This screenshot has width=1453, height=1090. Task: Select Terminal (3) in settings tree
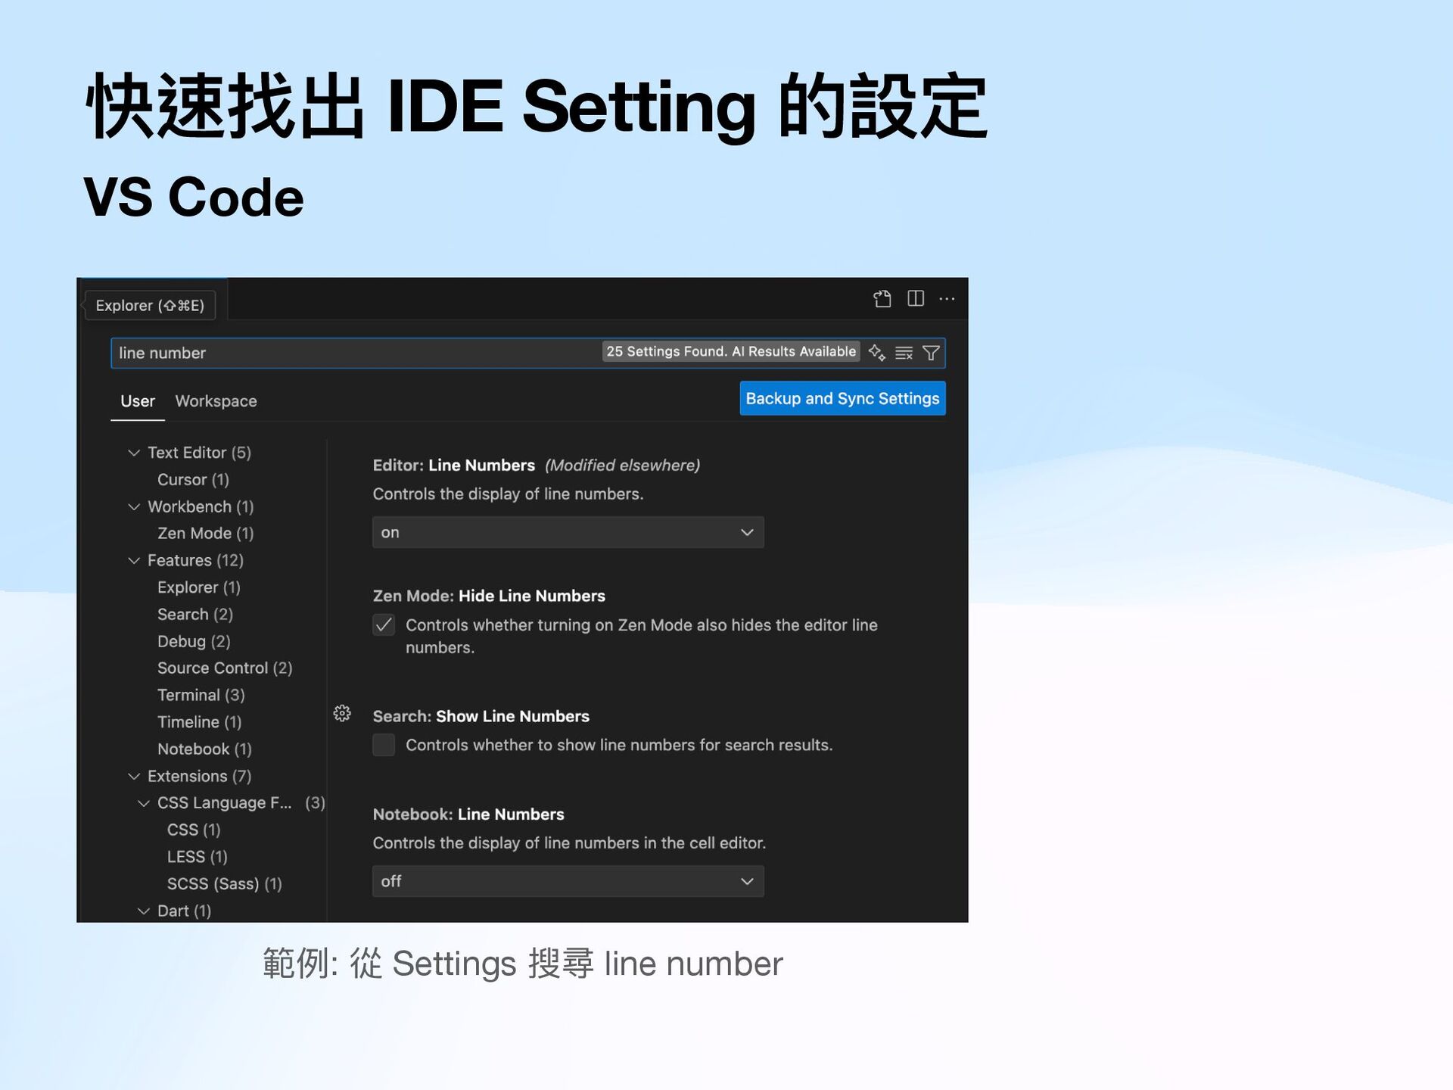[201, 696]
